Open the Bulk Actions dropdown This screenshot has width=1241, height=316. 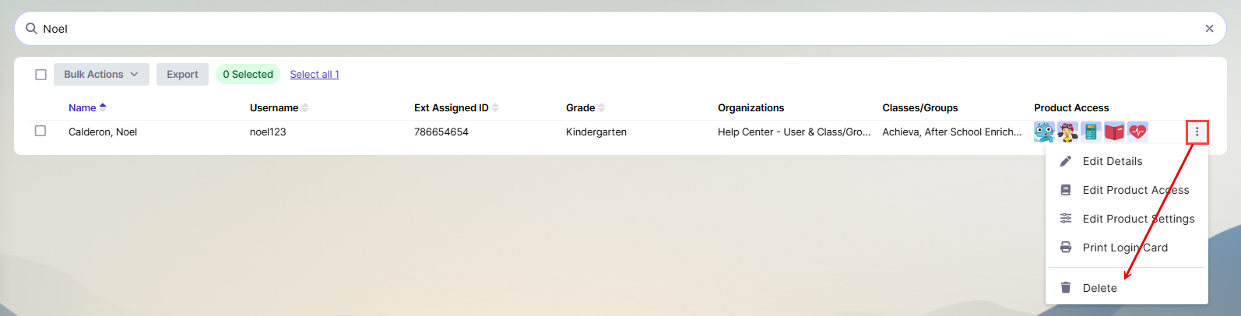tap(101, 75)
